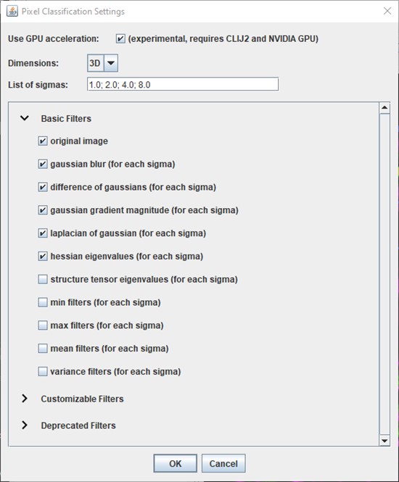Check the min filters option
Viewport: 399px width, 482px height.
coord(43,302)
